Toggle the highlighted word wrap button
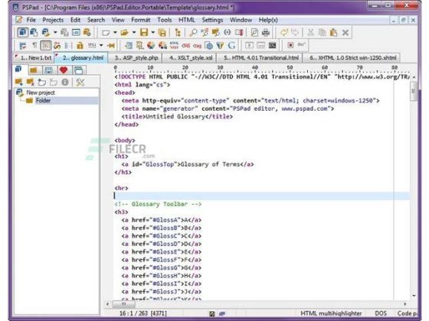 [x=46, y=45]
